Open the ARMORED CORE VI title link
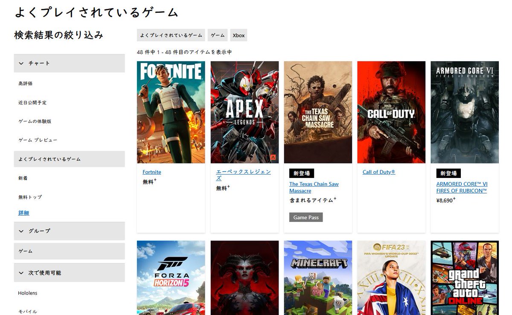Viewport: 512px width, 315px height. click(x=462, y=187)
